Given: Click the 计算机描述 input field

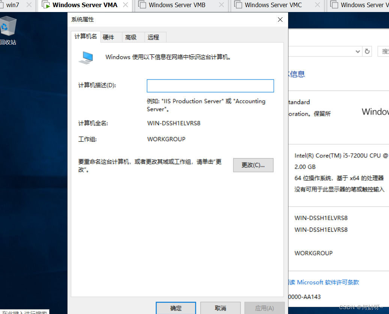Looking at the screenshot, I should point(210,86).
